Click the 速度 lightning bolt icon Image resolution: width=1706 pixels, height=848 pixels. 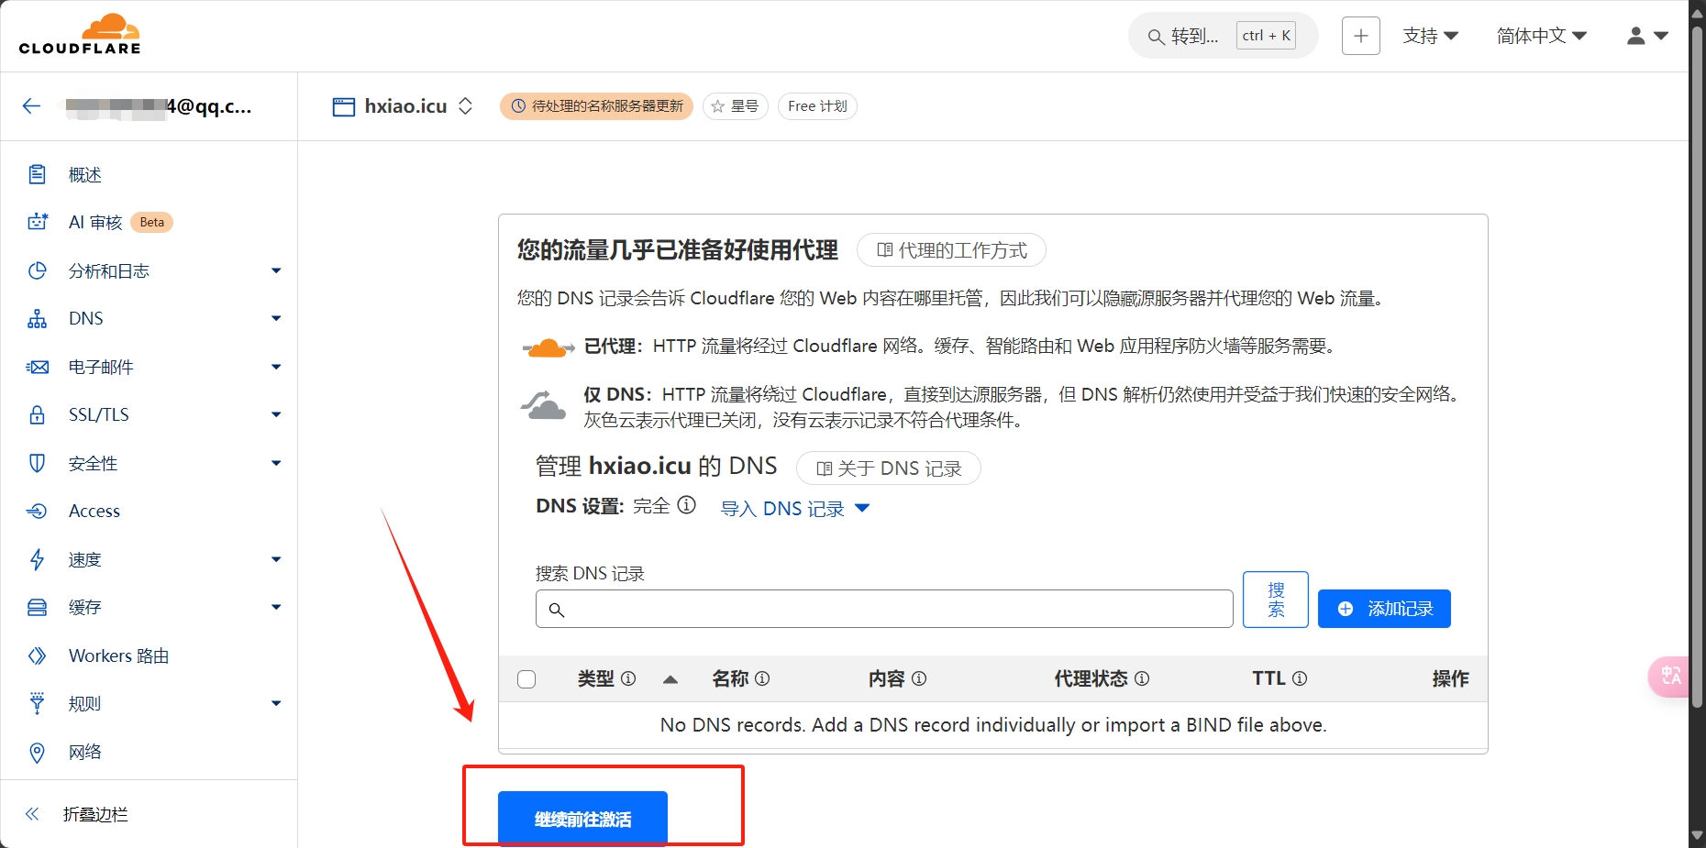coord(37,559)
